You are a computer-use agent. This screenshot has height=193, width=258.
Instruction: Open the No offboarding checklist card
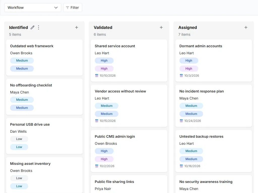pyautogui.click(x=44, y=97)
